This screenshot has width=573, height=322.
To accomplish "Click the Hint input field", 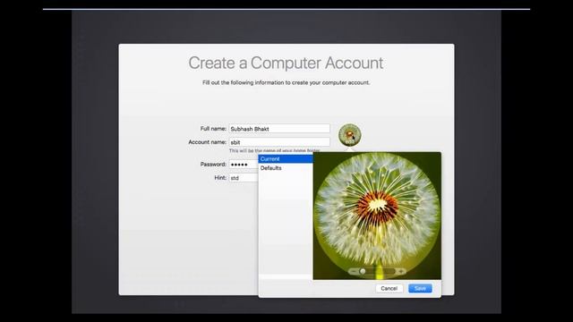I will 244,178.
